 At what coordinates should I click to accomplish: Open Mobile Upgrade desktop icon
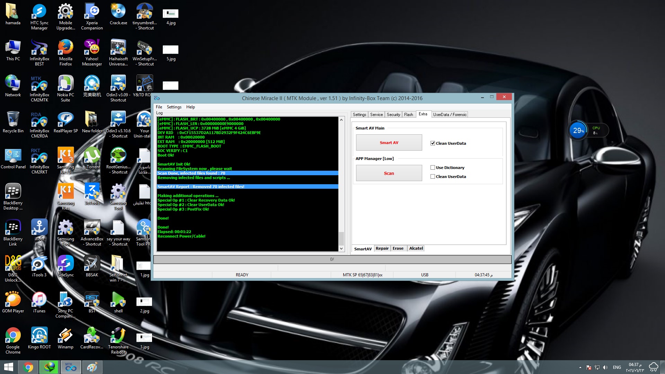[65, 16]
